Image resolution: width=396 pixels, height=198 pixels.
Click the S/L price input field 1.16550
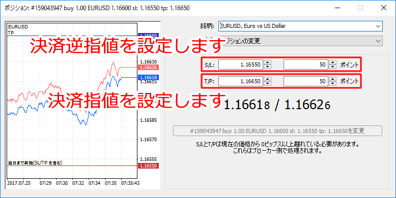[241, 64]
